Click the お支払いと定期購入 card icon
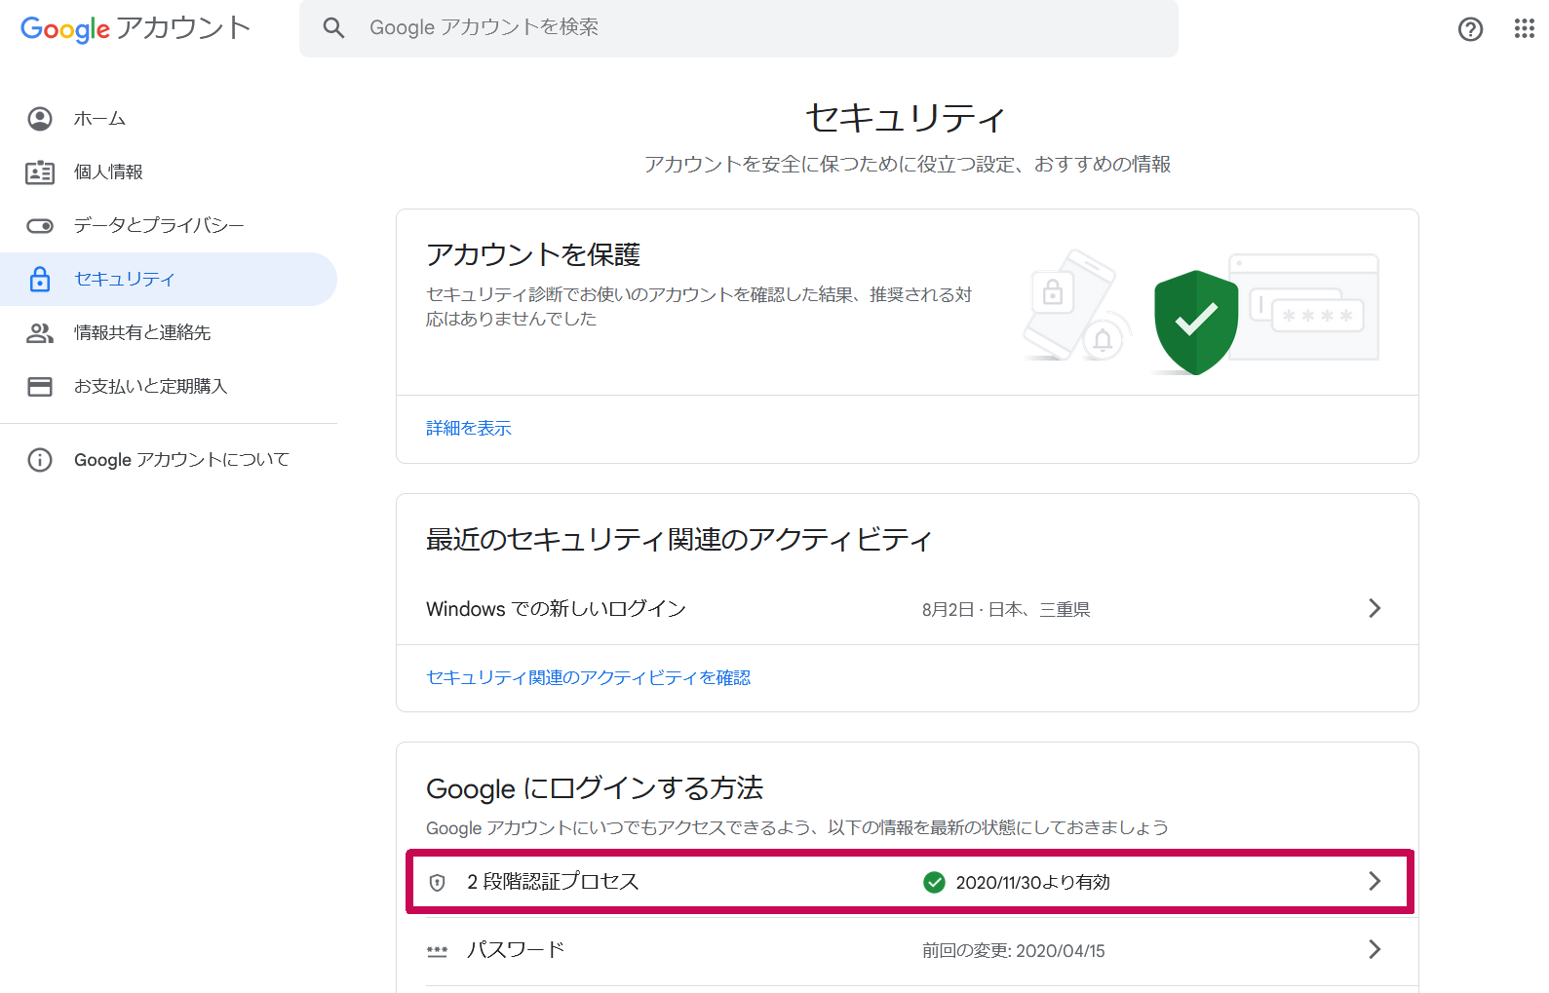The image size is (1549, 993). [x=40, y=387]
